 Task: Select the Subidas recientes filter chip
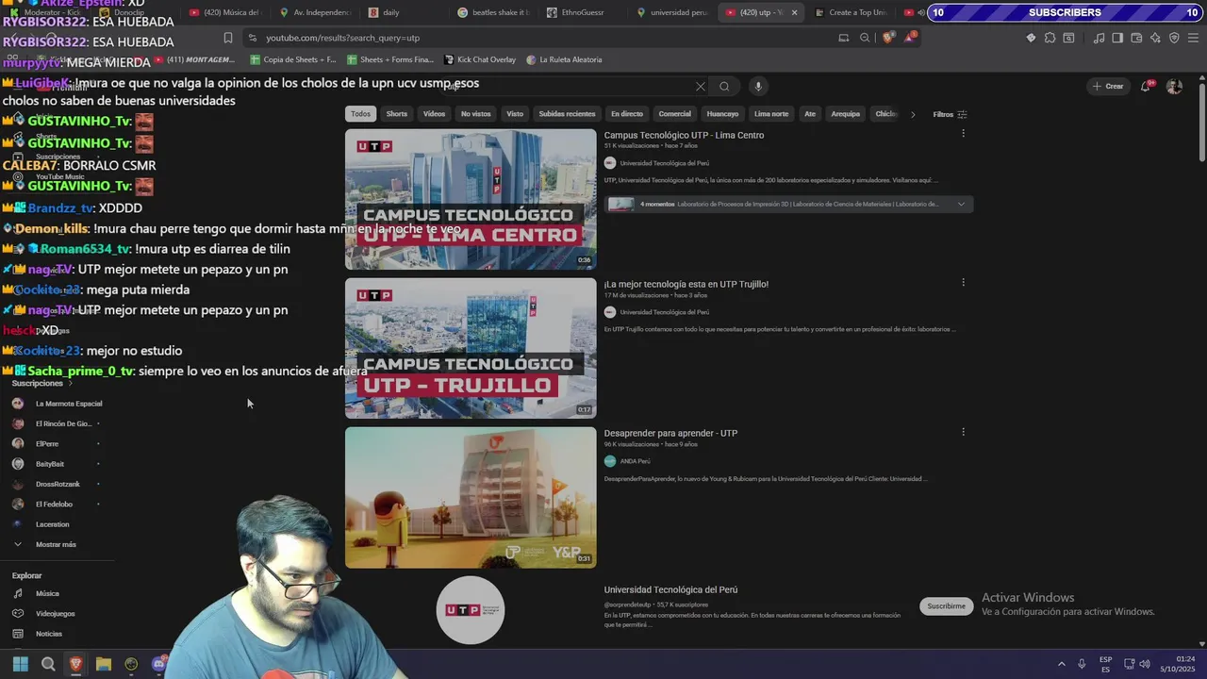(x=567, y=114)
